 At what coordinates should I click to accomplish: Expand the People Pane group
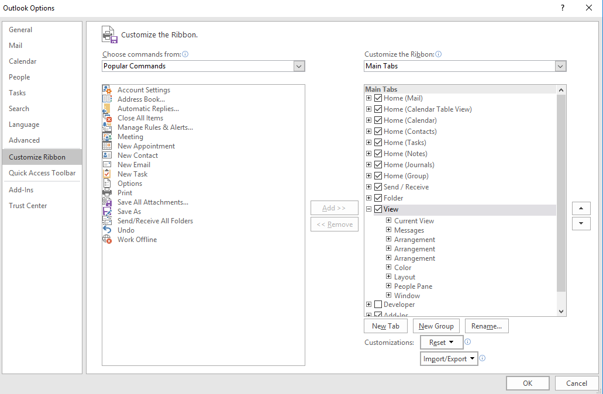388,286
